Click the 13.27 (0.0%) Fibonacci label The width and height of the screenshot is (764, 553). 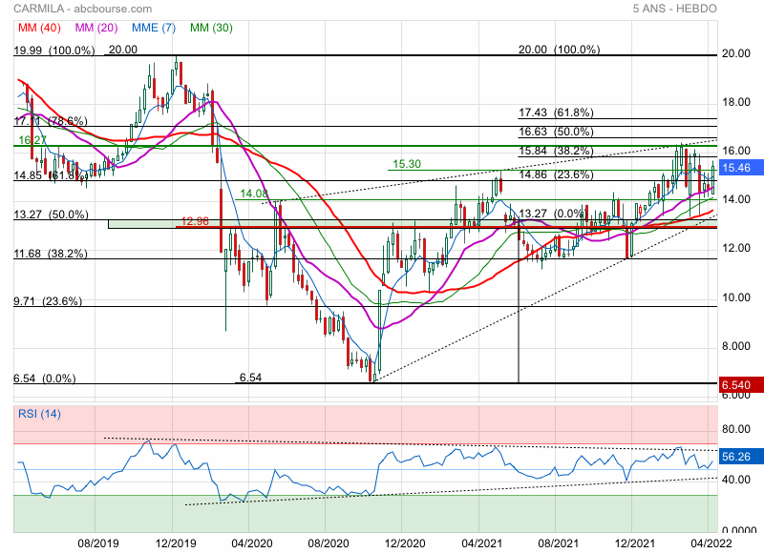click(x=552, y=214)
